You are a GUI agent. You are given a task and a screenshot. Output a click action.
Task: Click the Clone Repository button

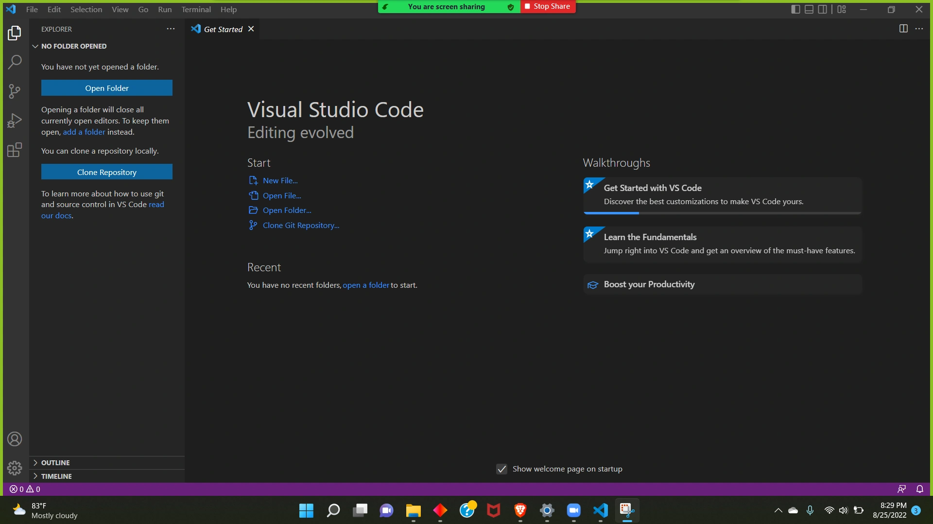106,172
